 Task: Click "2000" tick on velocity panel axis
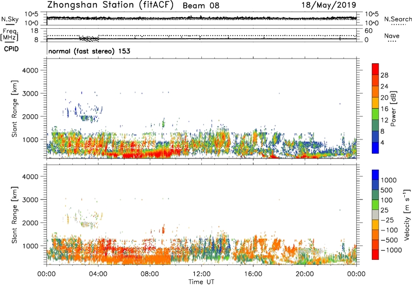coord(30,223)
